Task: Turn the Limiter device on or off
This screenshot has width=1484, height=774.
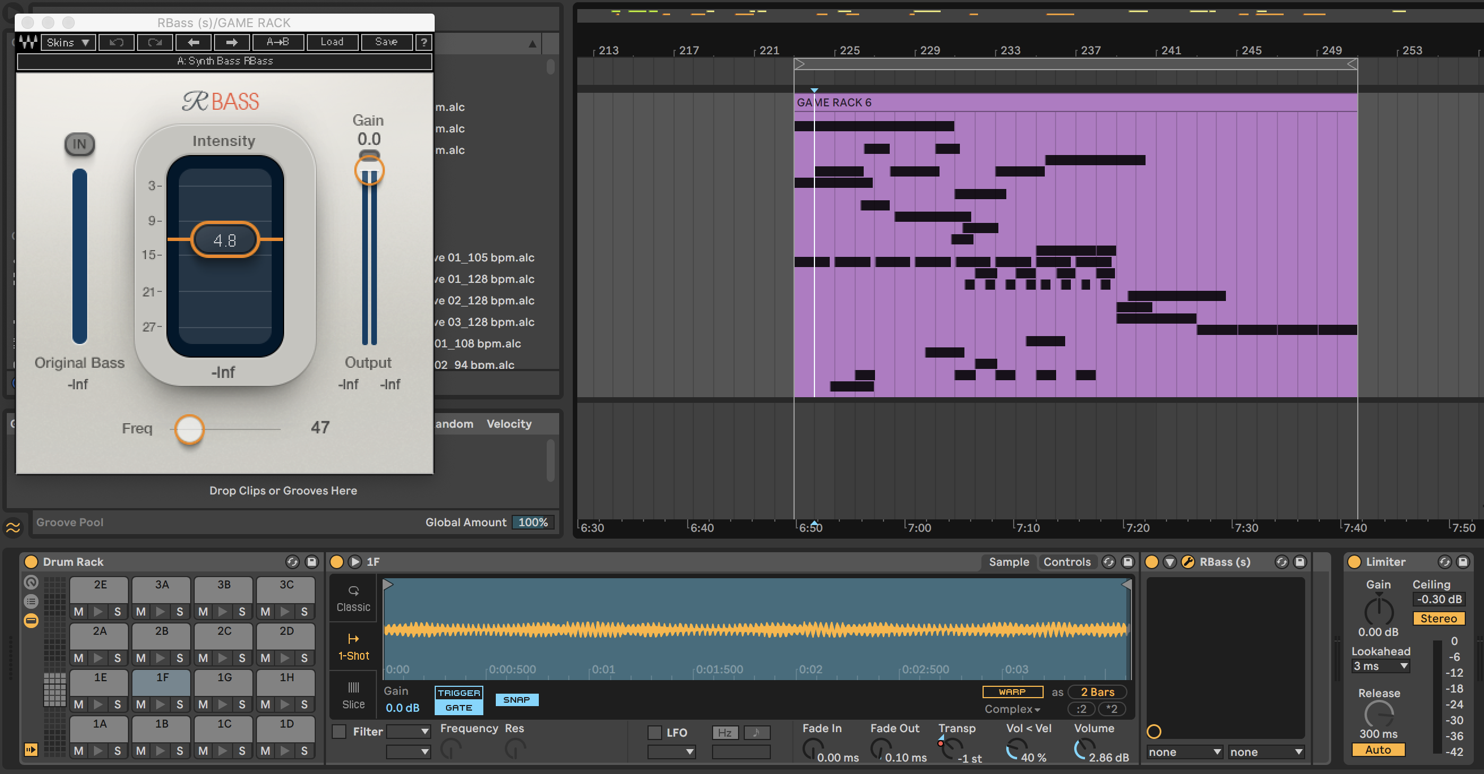Action: pyautogui.click(x=1354, y=561)
